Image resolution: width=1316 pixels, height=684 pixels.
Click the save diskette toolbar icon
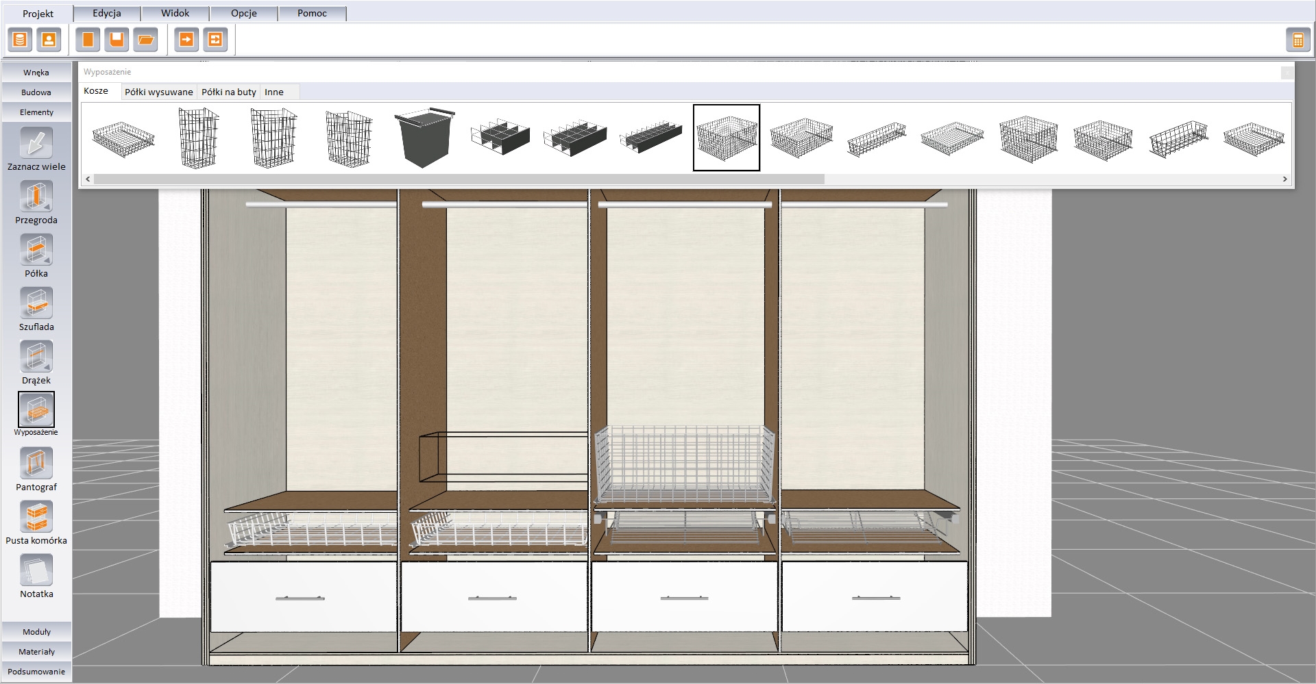117,40
